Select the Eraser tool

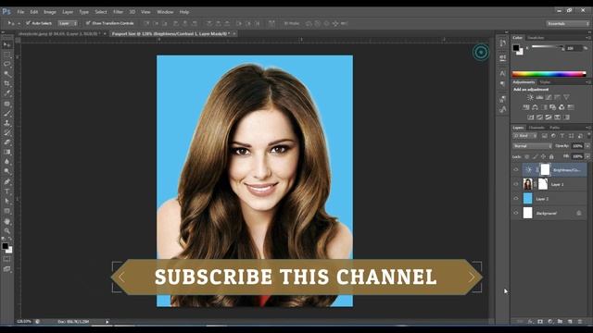(6, 142)
